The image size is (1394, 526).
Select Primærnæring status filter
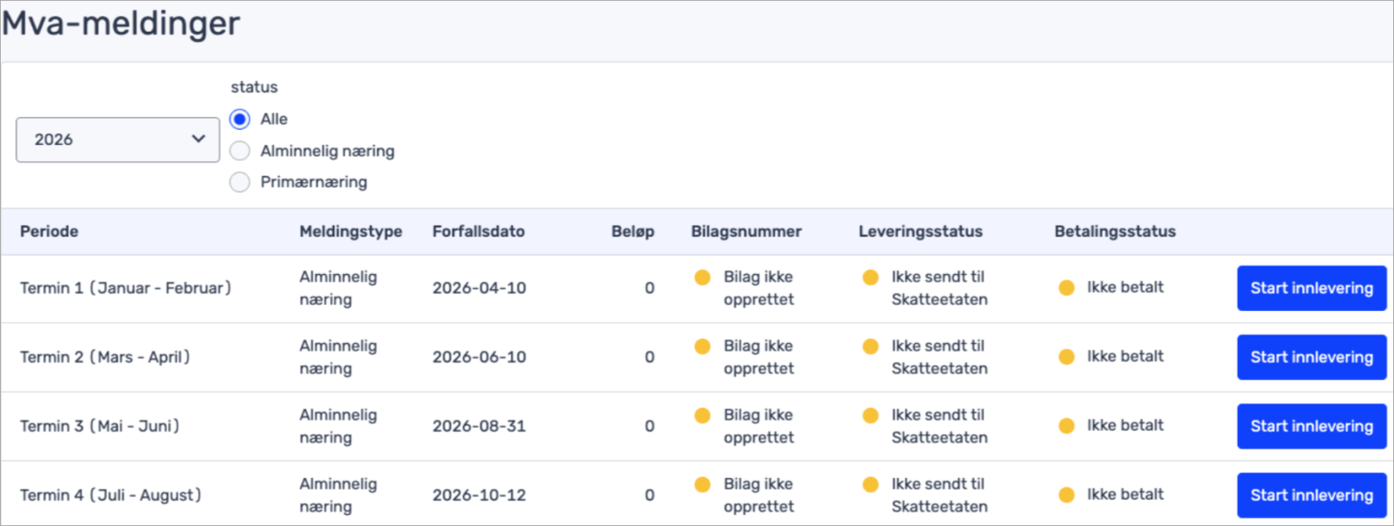coord(240,182)
